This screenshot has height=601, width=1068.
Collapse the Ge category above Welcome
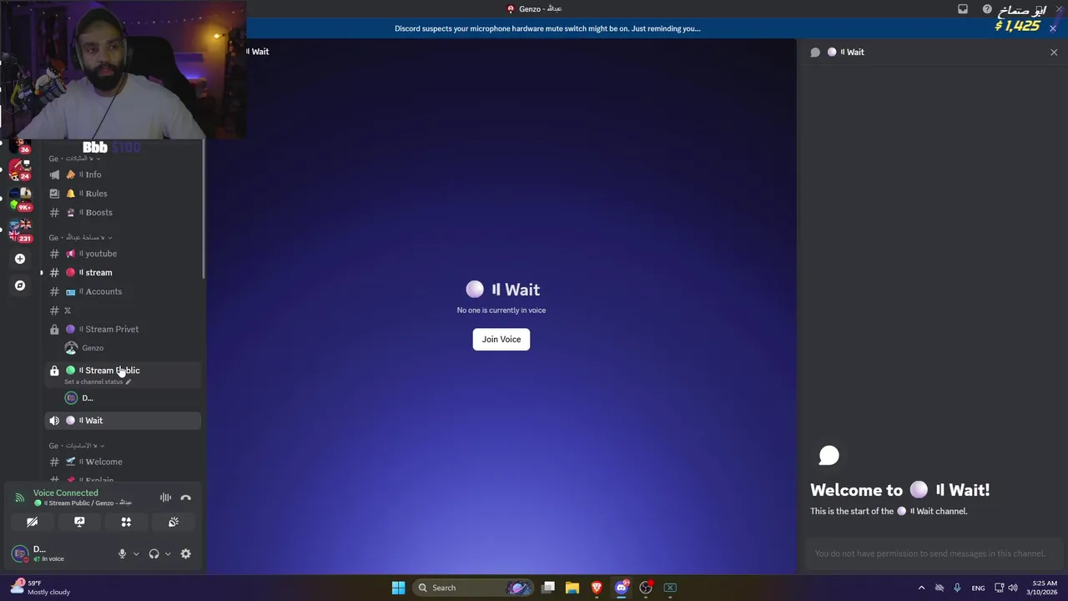(77, 446)
